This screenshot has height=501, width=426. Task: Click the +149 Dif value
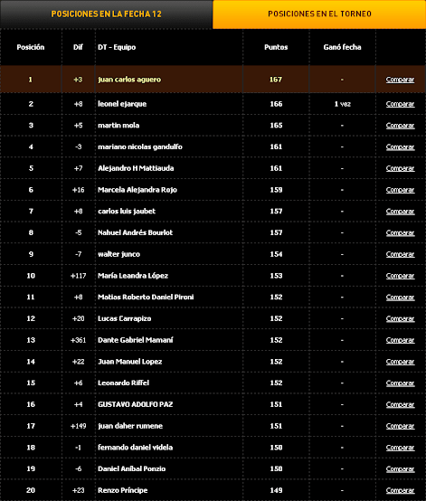tap(78, 426)
